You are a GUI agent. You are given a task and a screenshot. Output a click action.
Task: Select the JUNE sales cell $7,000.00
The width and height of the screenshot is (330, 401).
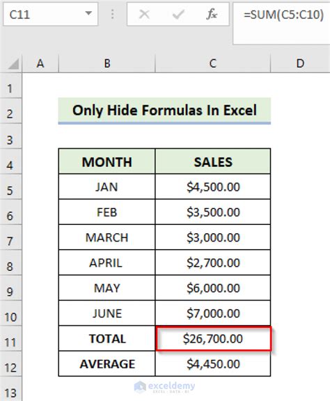click(x=213, y=313)
